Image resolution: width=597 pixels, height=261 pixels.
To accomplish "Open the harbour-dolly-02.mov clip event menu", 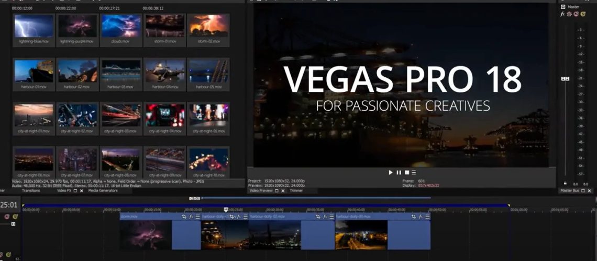I will coord(331,217).
